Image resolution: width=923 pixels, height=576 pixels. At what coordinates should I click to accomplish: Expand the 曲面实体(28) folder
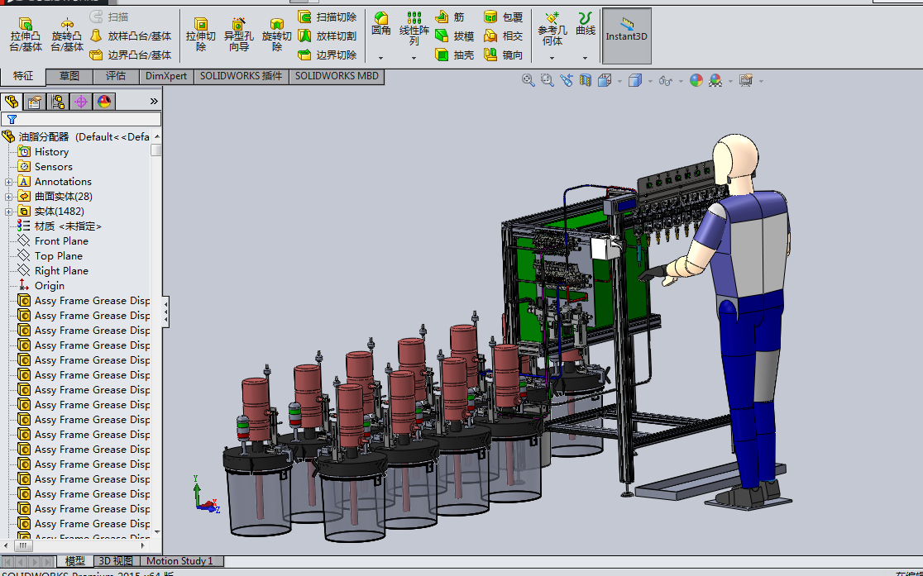[x=9, y=197]
